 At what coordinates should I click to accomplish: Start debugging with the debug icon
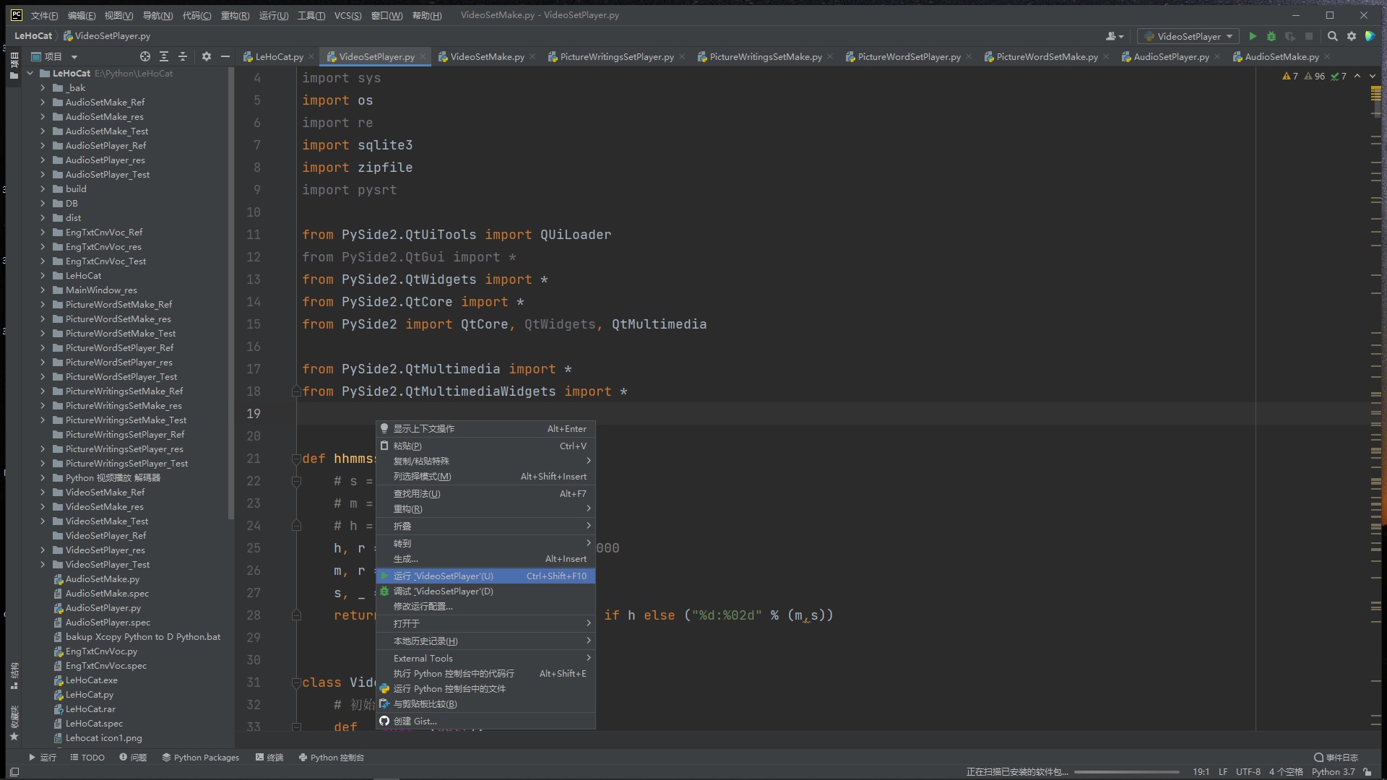(1271, 36)
